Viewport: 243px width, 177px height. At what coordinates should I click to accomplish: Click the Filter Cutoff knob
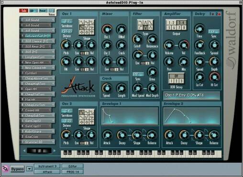137,39
